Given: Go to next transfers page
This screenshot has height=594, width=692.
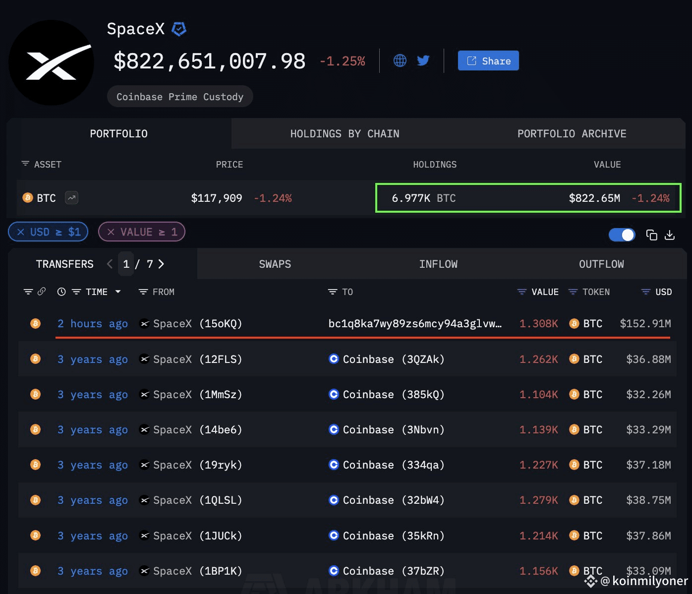Looking at the screenshot, I should (161, 264).
